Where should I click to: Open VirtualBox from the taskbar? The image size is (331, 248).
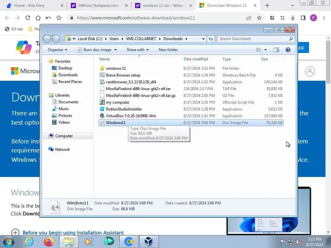click(149, 242)
